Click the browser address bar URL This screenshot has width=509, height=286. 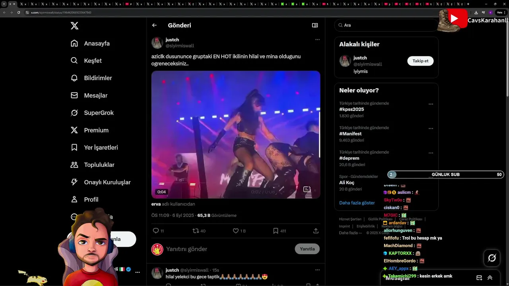[61, 12]
